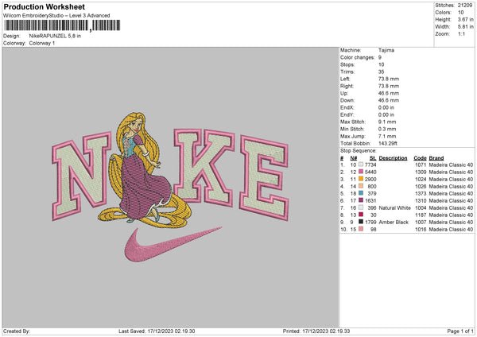This screenshot has height=337, width=477.
Task: Click the purple swatch beside 1631 stitches
Action: [361, 200]
